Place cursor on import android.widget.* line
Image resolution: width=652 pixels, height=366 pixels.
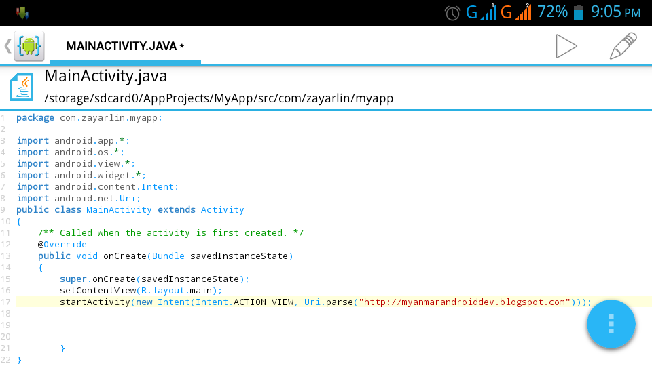81,176
